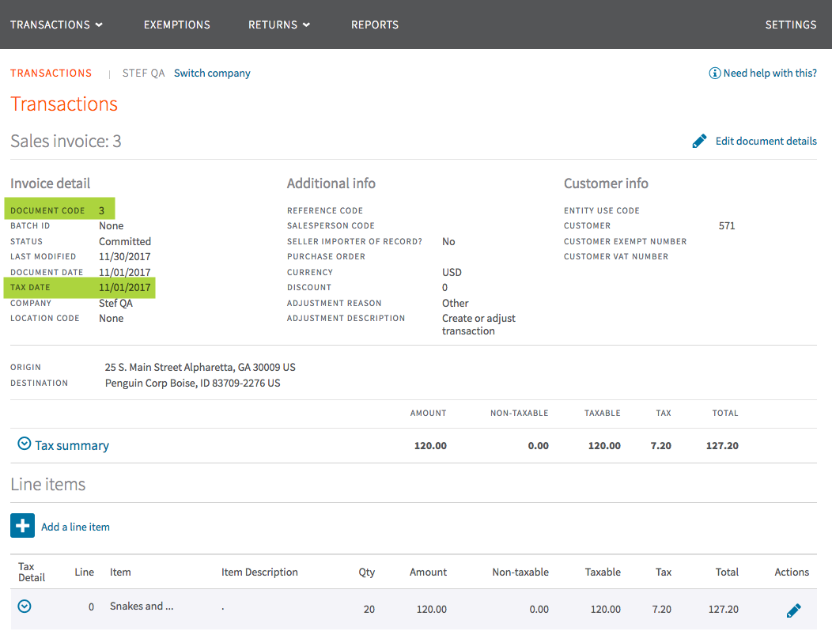
Task: Click the company value Stef QA
Action: (x=115, y=304)
